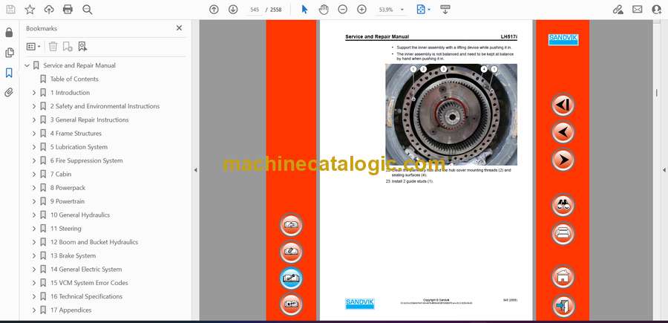This screenshot has width=668, height=323.
Task: Expand 6 Fire Suppression System bookmark
Action: click(34, 160)
